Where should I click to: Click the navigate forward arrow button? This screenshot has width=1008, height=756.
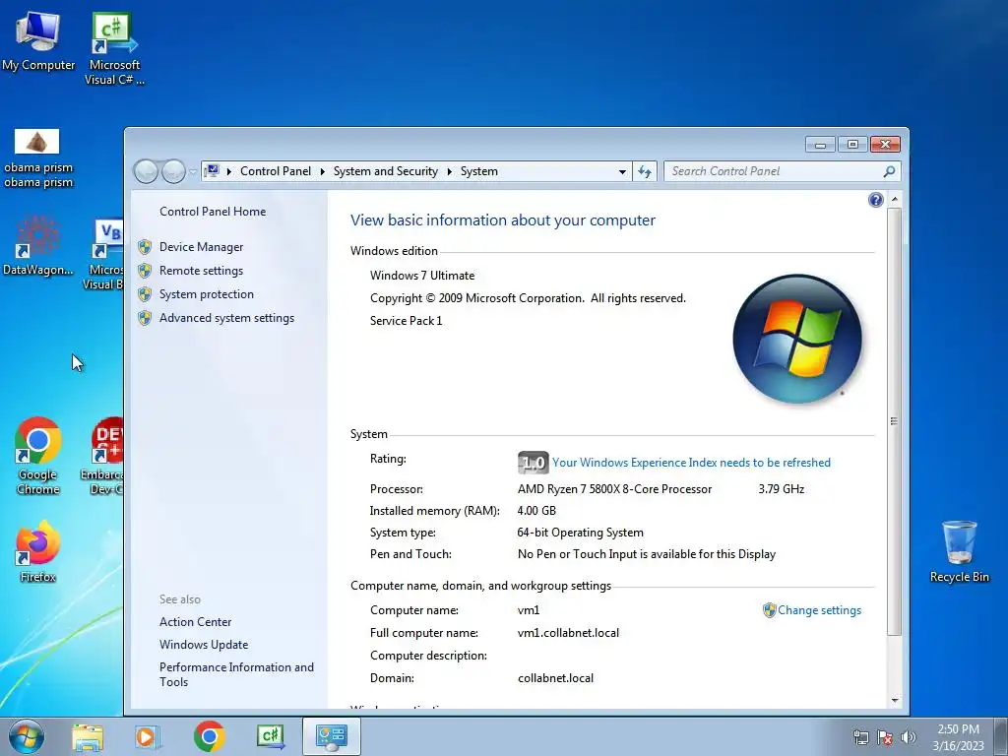click(x=173, y=171)
